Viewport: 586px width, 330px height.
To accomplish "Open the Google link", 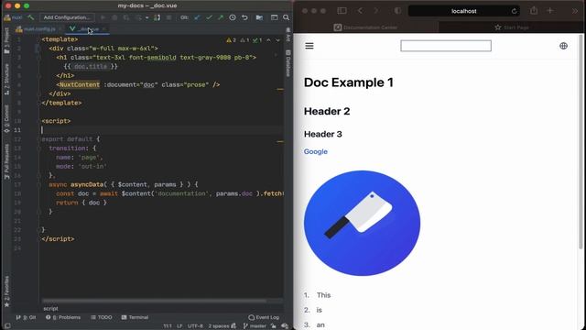I will 316,151.
